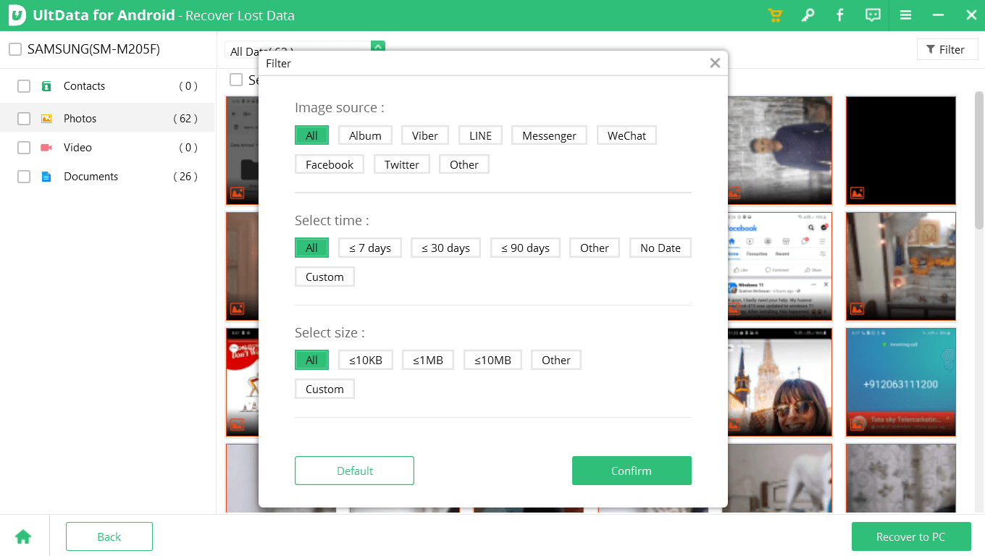This screenshot has width=985, height=556.
Task: Select Messenger as image source
Action: pyautogui.click(x=549, y=135)
